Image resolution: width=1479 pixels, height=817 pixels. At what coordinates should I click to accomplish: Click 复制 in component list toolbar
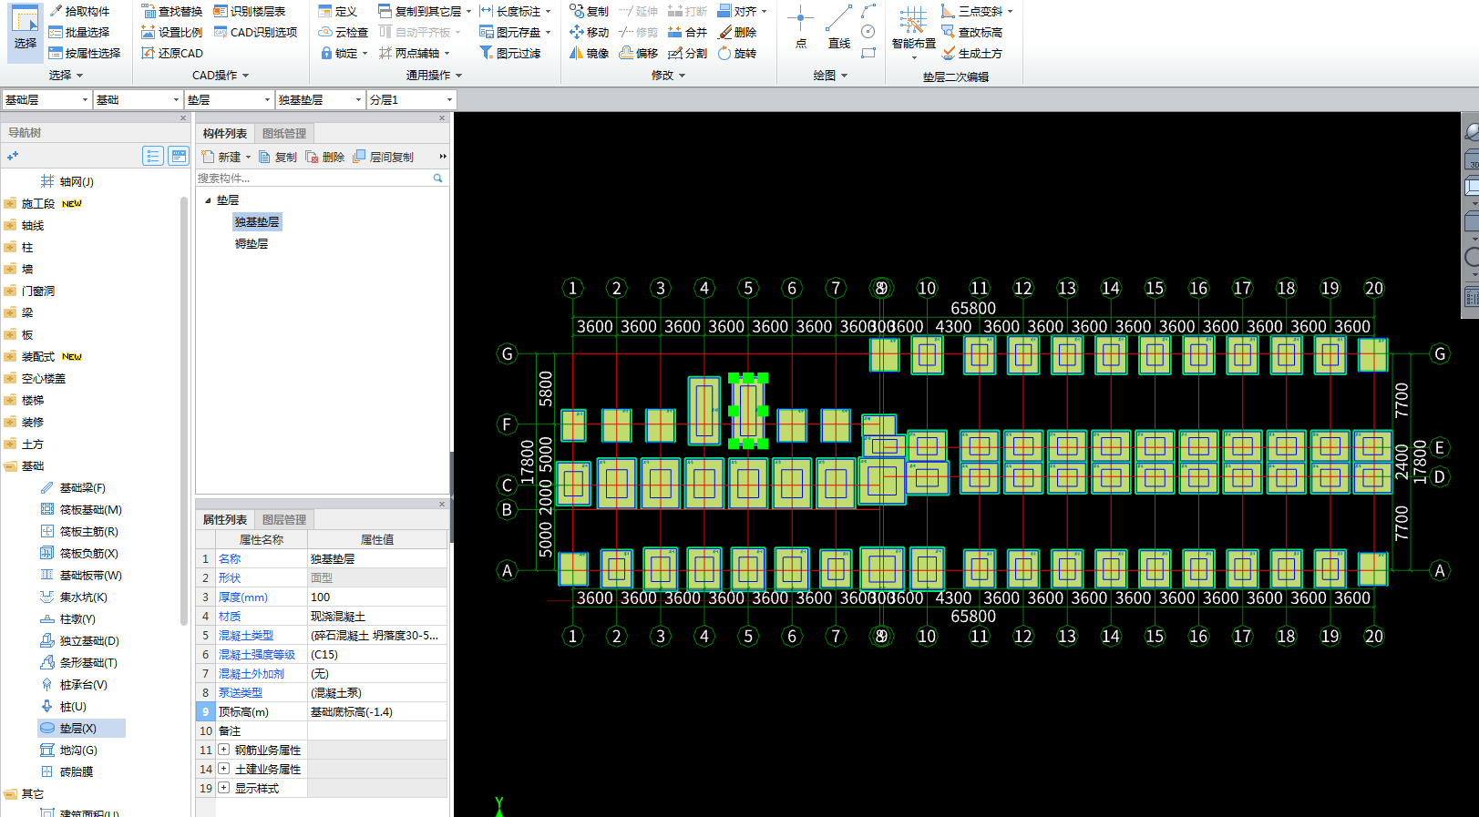(x=278, y=157)
